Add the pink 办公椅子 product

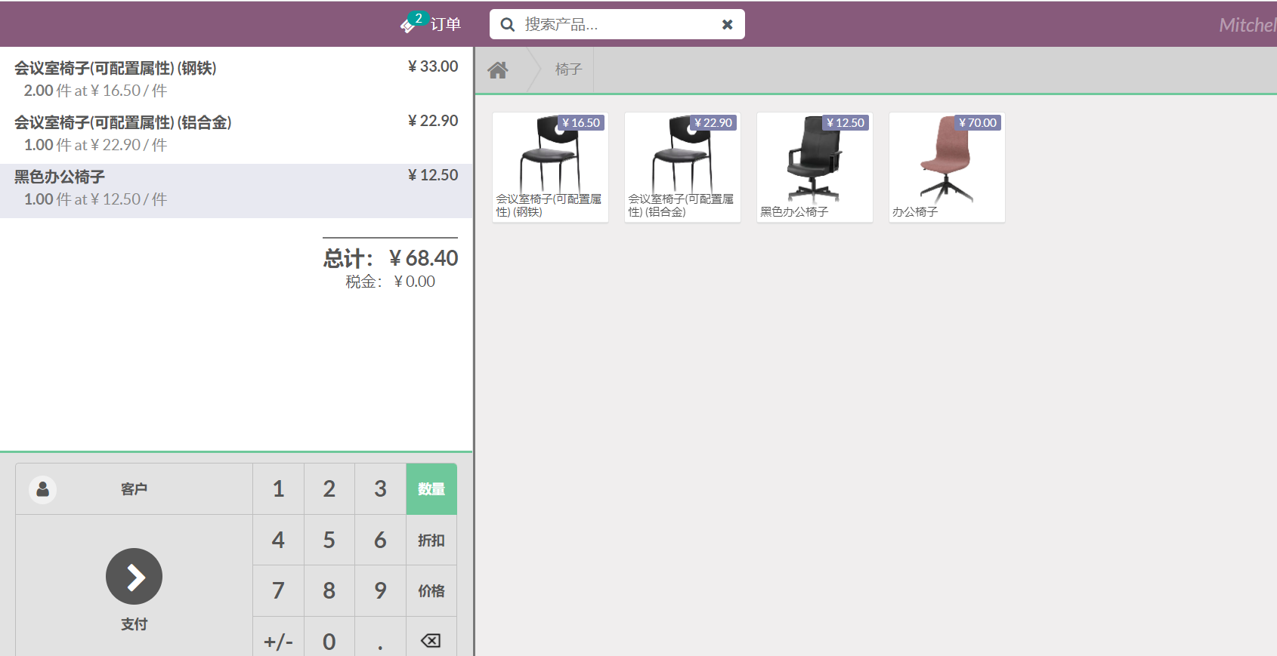[947, 168]
